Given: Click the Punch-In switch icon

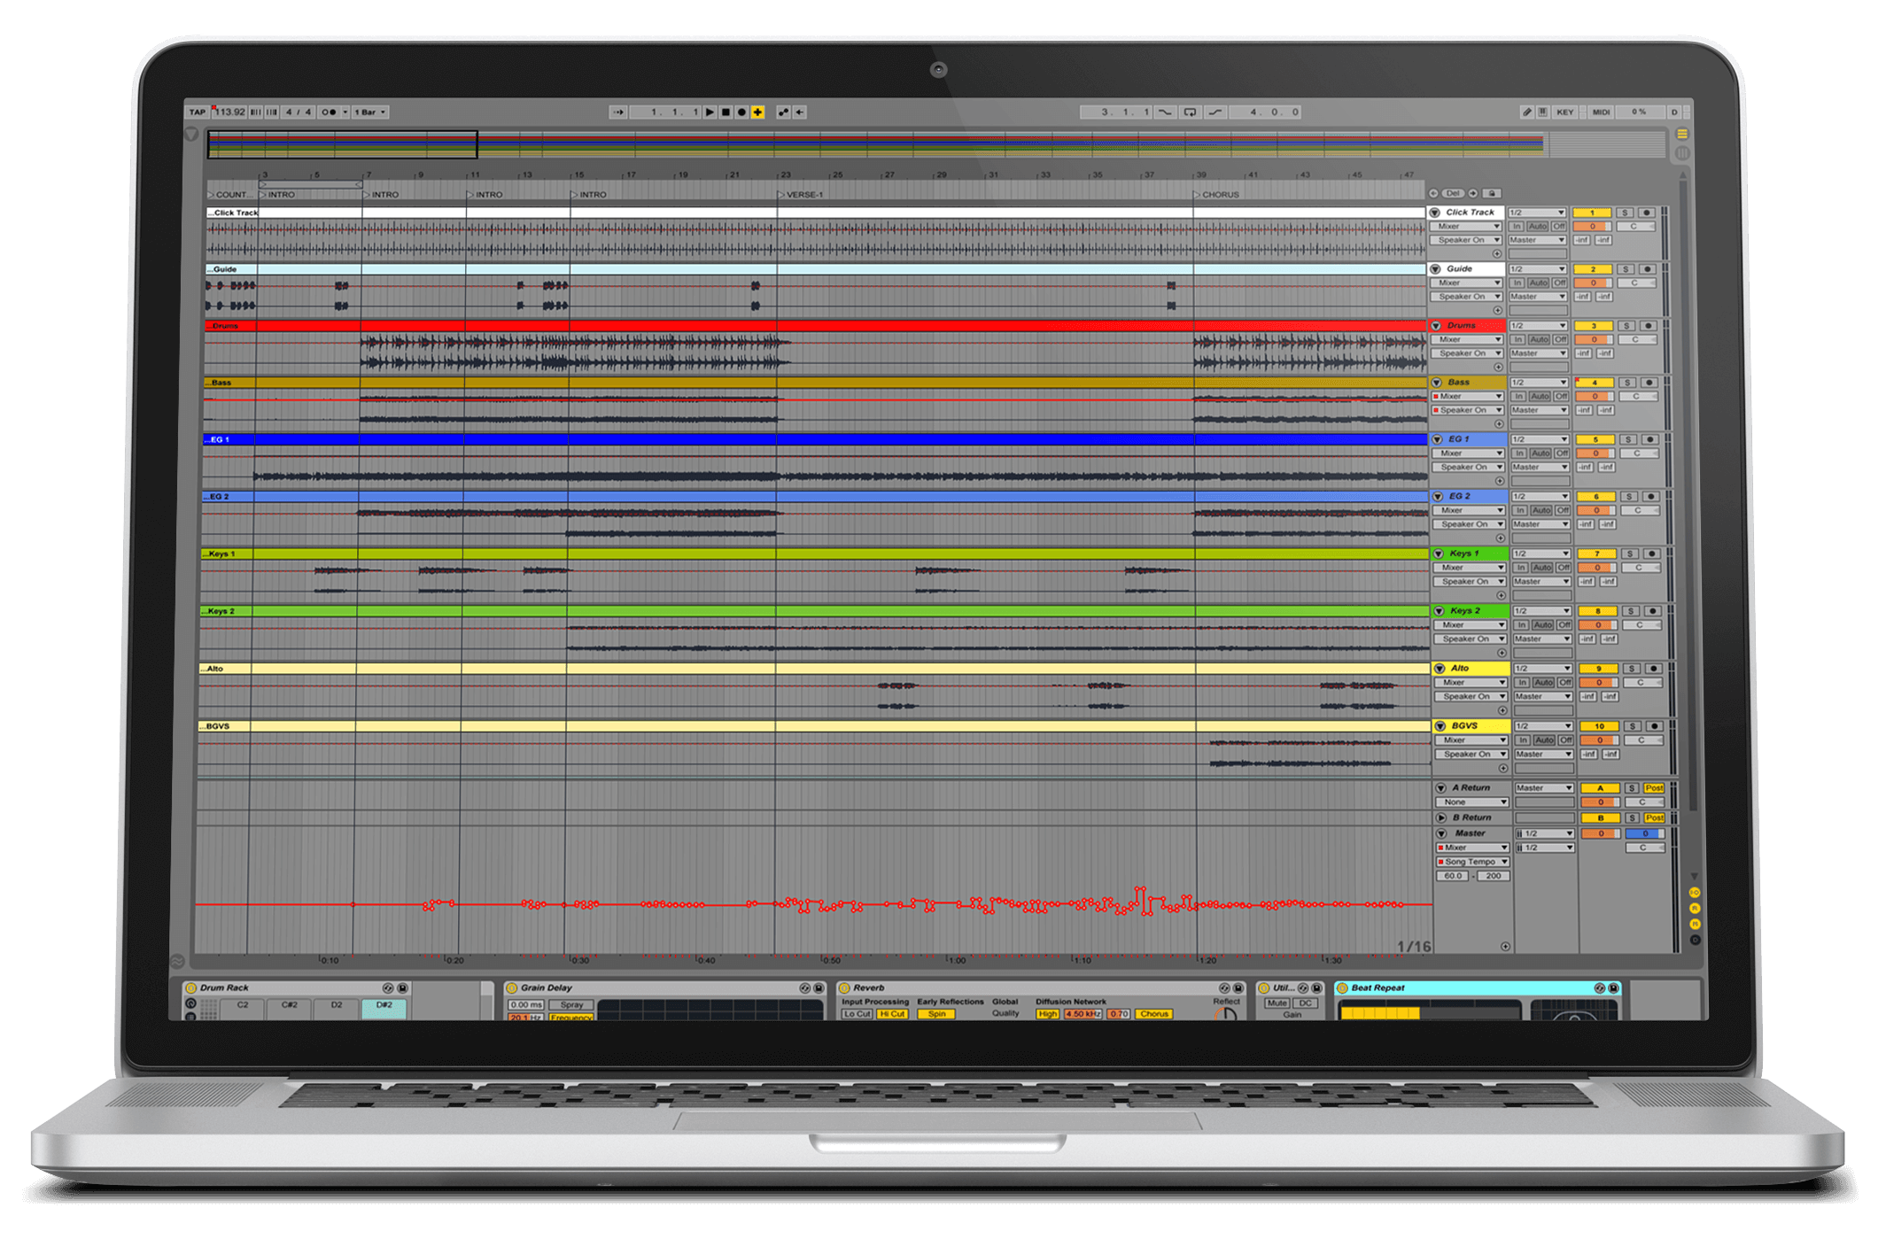Looking at the screenshot, I should (x=1166, y=112).
